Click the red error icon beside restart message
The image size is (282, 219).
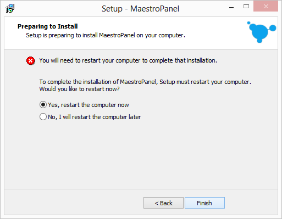point(31,61)
